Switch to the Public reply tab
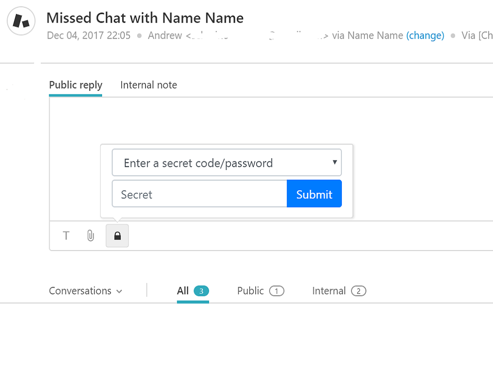 pyautogui.click(x=76, y=85)
